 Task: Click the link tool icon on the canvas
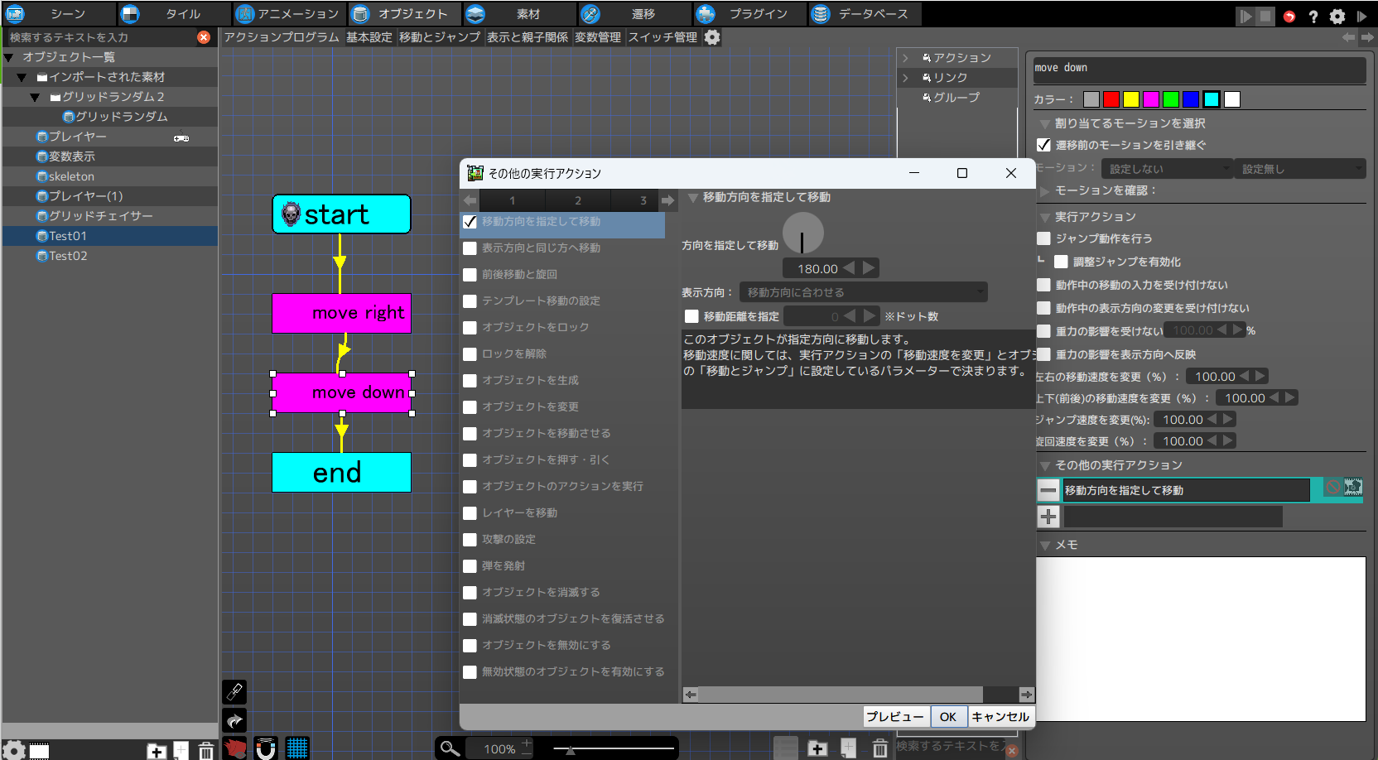(x=234, y=691)
